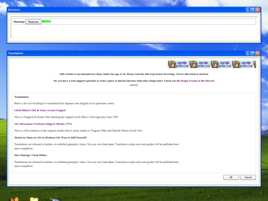268x201 pixels.
Task: Click 'Jisatsu no Tame no 101 no Houhou' heading
Action: [51, 137]
